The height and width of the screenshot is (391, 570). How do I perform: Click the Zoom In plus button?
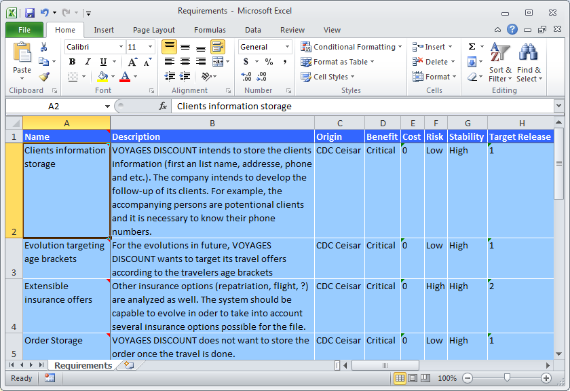[x=546, y=378]
